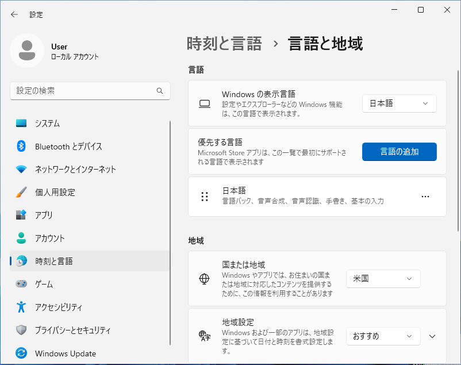
Task: Expand the 地域設定 section chevron
Action: [x=432, y=336]
